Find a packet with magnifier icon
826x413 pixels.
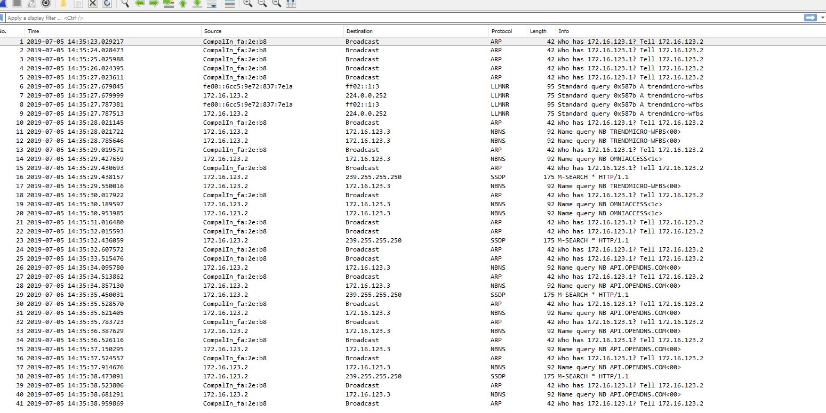coord(125,3)
